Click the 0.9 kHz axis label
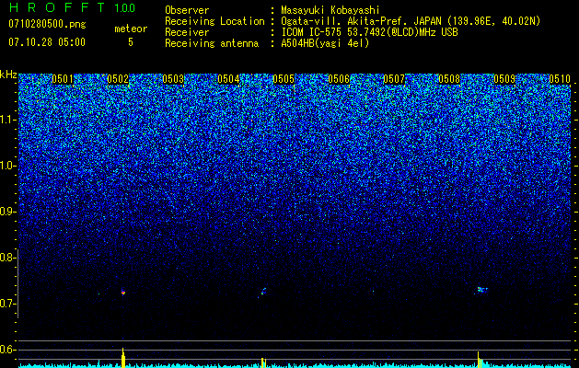This screenshot has width=579, height=368. coord(6,212)
